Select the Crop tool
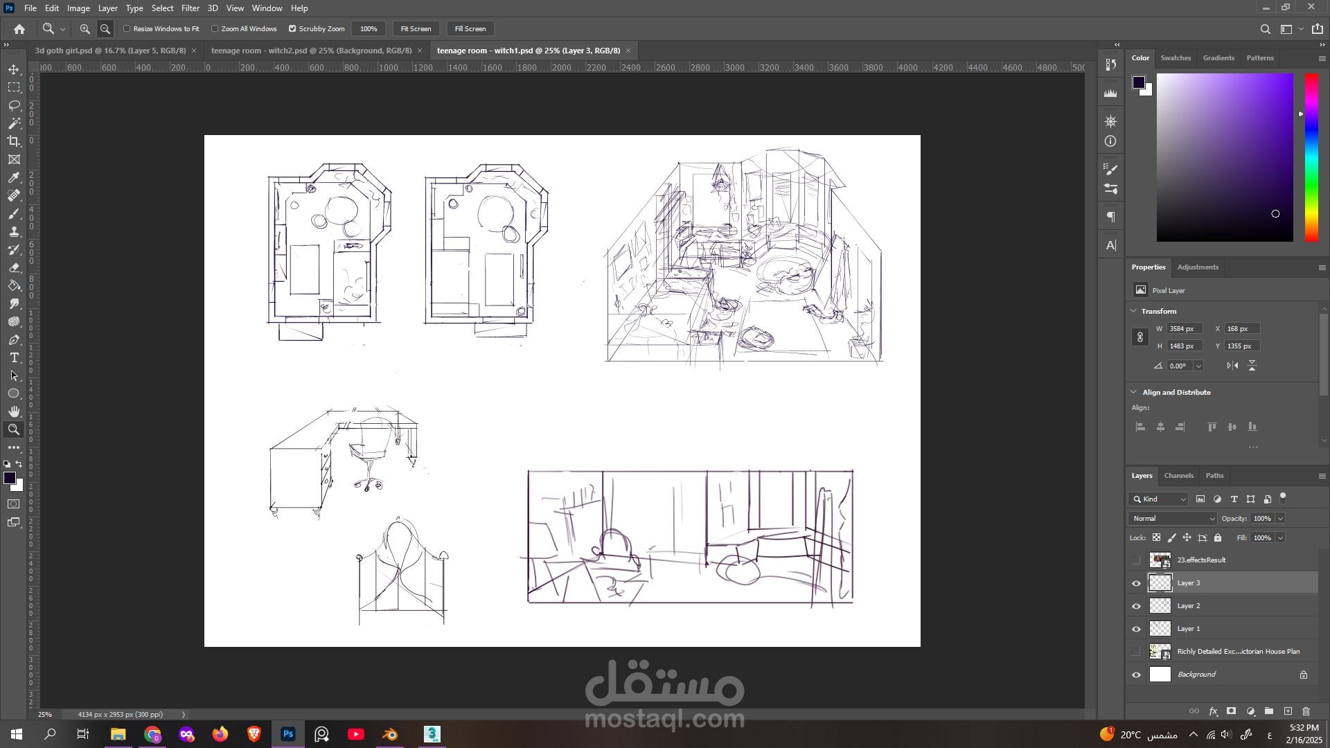This screenshot has width=1330, height=748. click(14, 141)
